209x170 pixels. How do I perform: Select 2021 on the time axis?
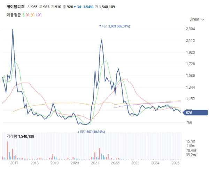[95, 163]
